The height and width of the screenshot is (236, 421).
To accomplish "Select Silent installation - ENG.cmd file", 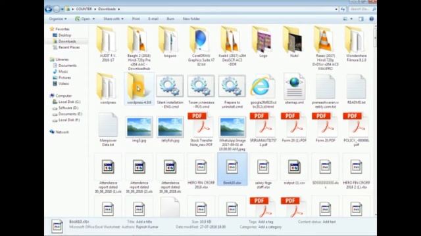I will [170, 91].
